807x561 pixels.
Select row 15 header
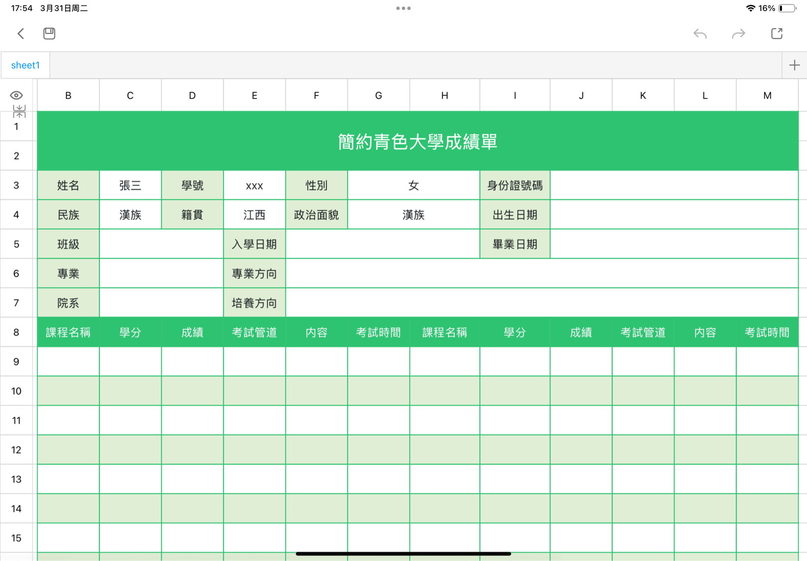[x=16, y=538]
